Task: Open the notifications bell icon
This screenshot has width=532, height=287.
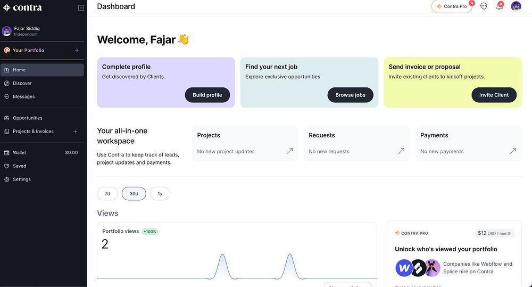Action: 499,6
